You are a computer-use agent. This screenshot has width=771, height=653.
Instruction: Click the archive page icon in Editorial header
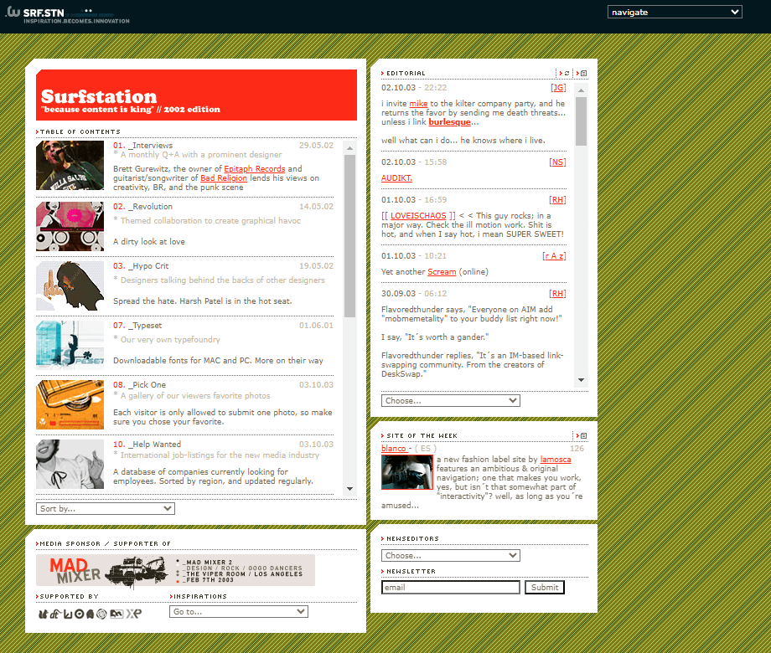(582, 73)
